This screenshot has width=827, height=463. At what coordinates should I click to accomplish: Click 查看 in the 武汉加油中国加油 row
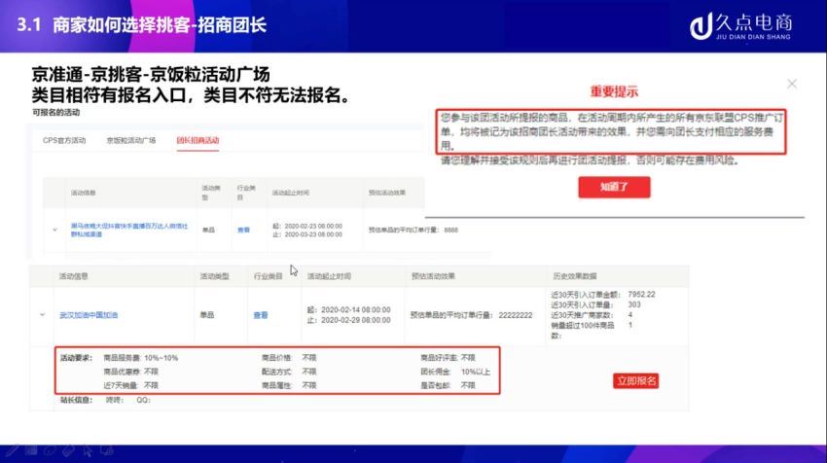(x=261, y=315)
